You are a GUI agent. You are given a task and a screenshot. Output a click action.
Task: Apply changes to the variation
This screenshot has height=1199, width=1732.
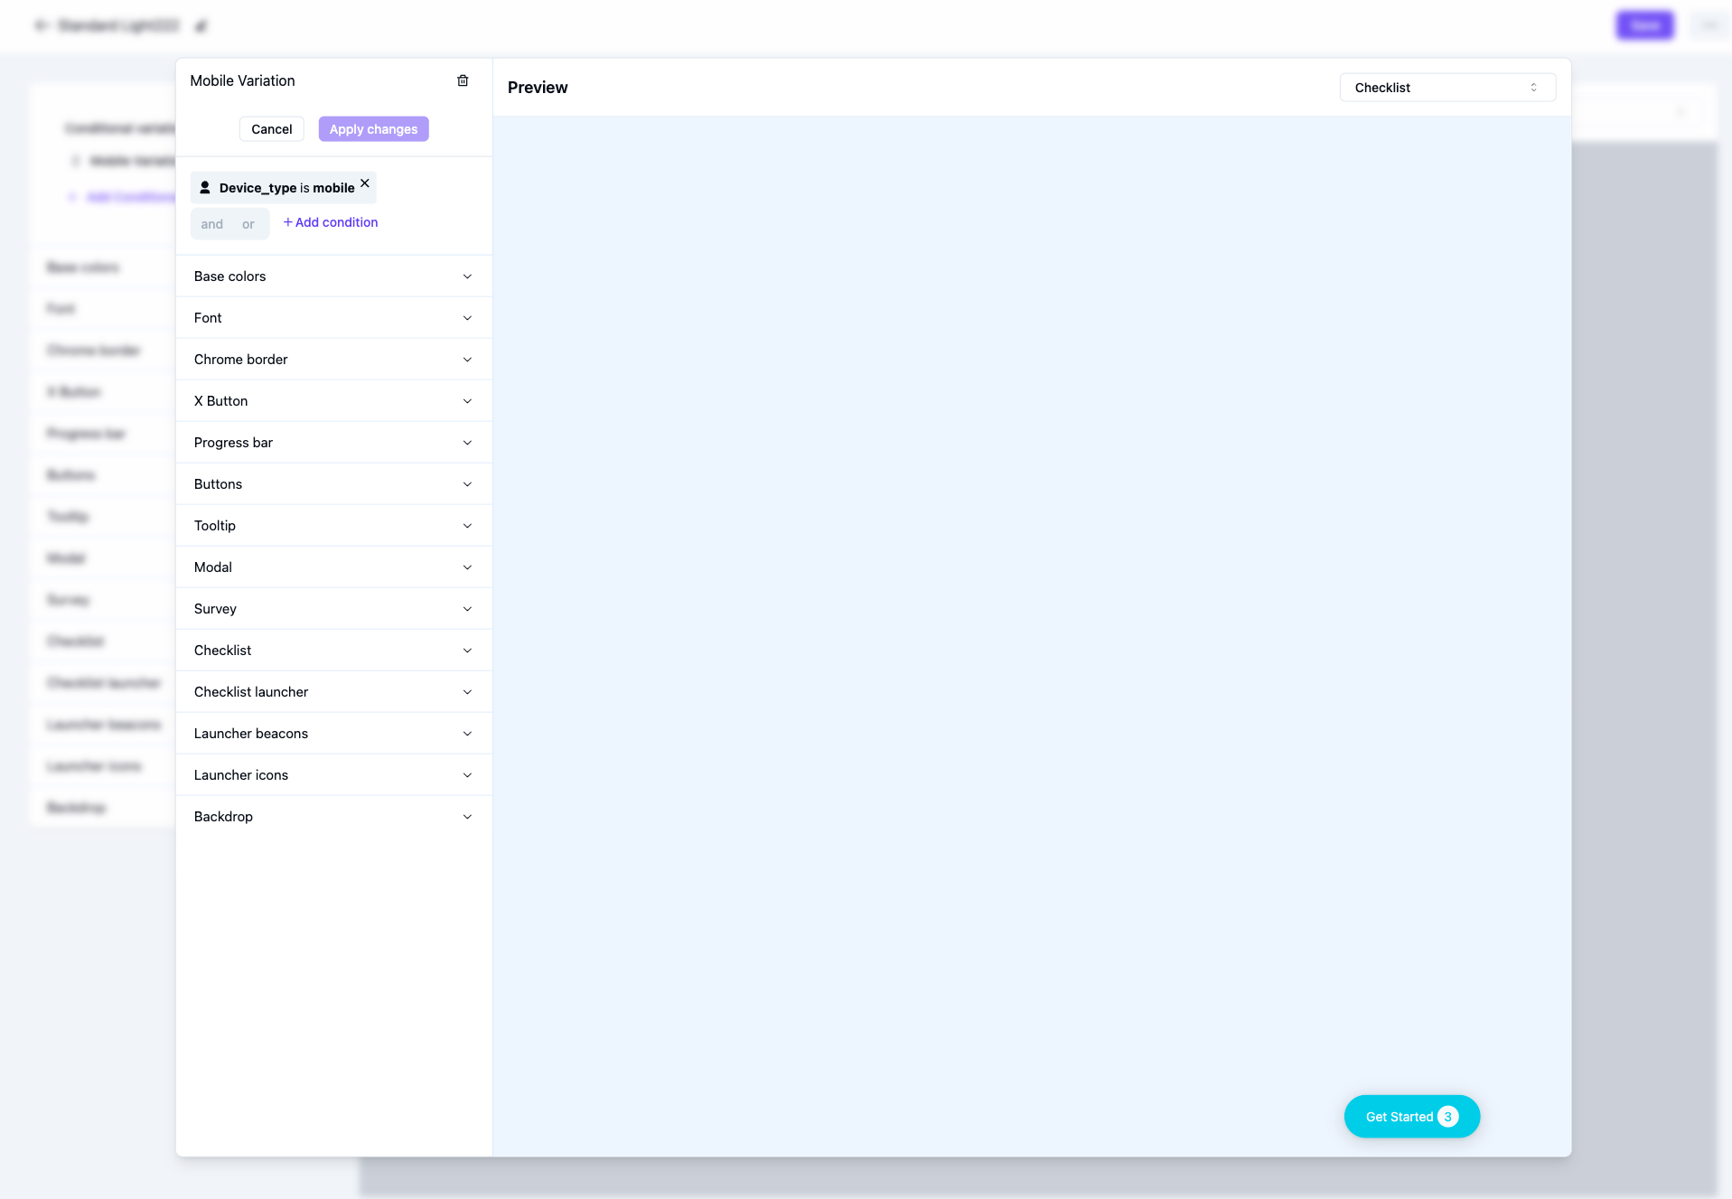coord(374,129)
